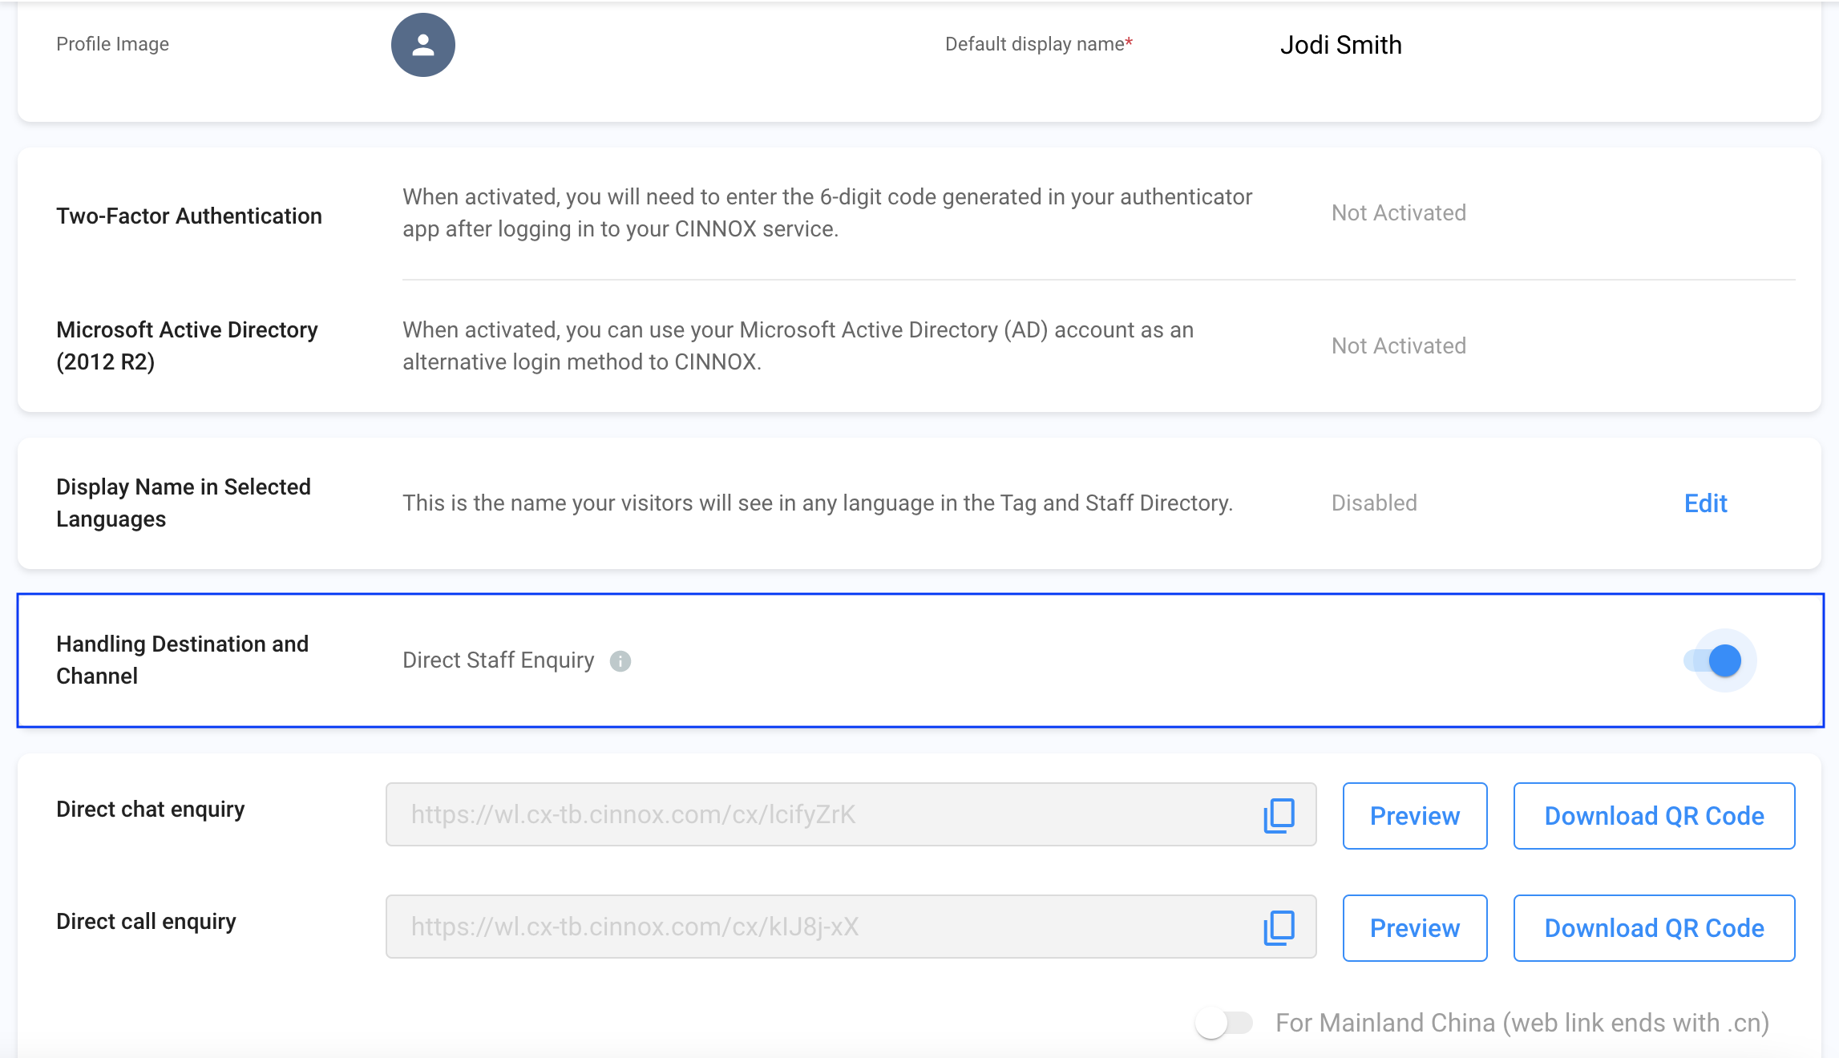Viewport: 1839px width, 1058px height.
Task: Click Microsoft Active Directory Not Activated status
Action: point(1398,346)
